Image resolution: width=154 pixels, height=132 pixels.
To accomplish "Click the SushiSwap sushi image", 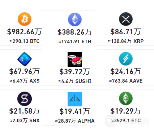I will pos(75,60).
